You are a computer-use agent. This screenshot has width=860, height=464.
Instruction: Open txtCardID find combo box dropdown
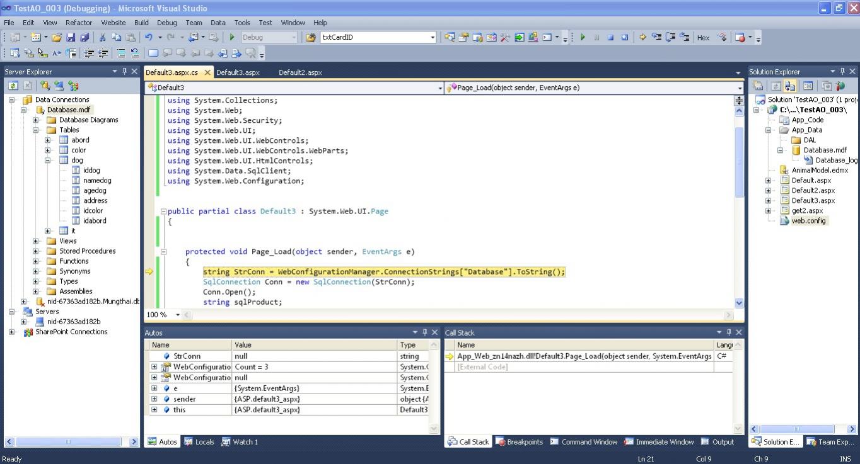click(433, 37)
